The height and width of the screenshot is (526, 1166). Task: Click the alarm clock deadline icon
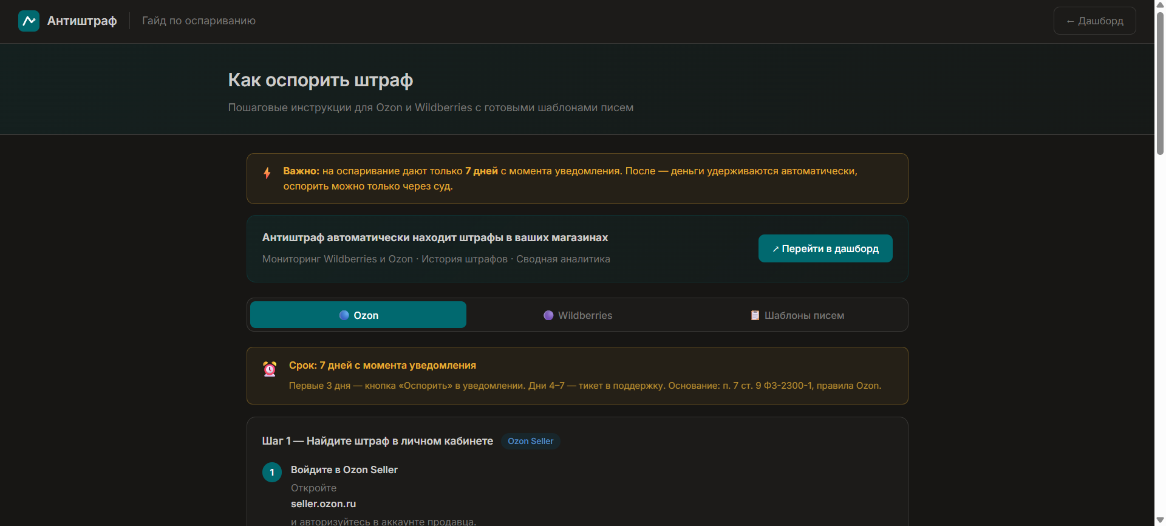[x=270, y=369]
